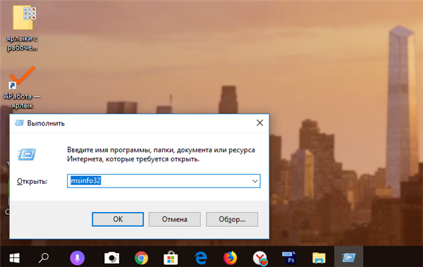The height and width of the screenshot is (267, 423).
Task: Select the Run dialog taskbar button
Action: tap(348, 256)
